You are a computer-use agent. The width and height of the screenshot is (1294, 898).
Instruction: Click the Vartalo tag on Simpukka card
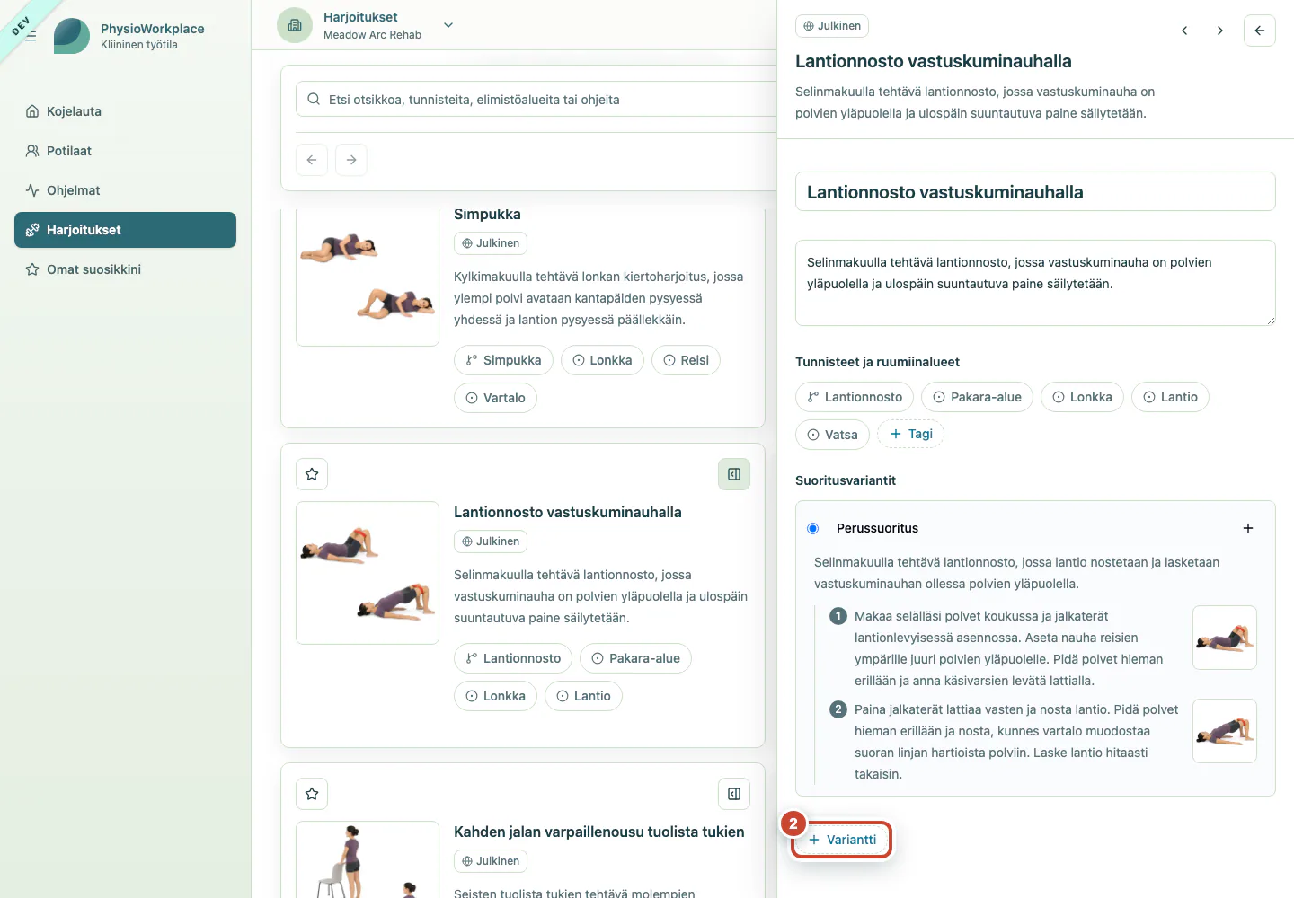[495, 398]
